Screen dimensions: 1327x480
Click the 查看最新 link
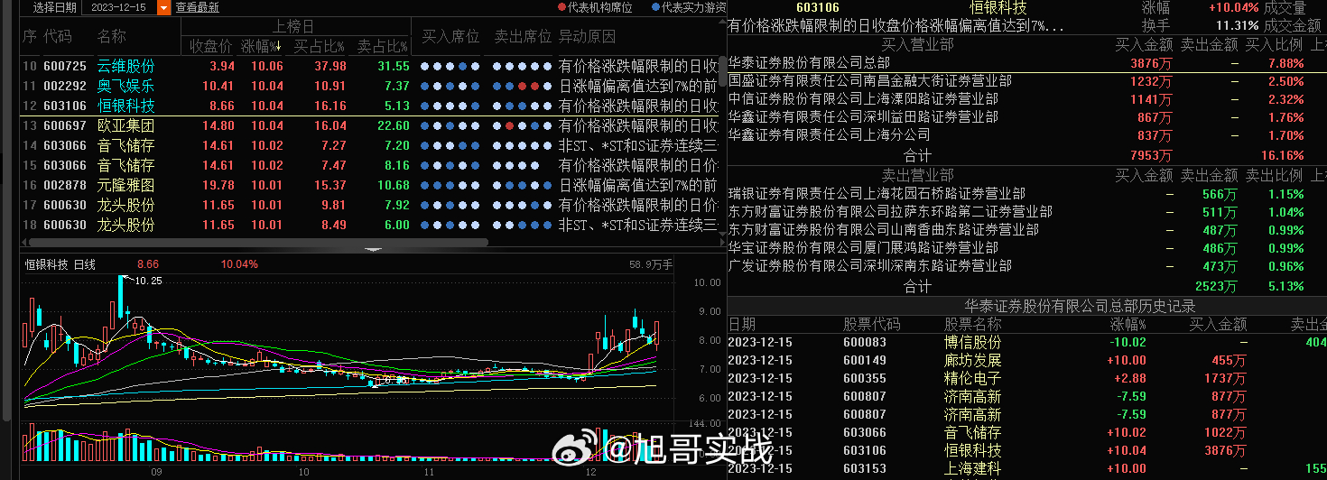pyautogui.click(x=197, y=7)
